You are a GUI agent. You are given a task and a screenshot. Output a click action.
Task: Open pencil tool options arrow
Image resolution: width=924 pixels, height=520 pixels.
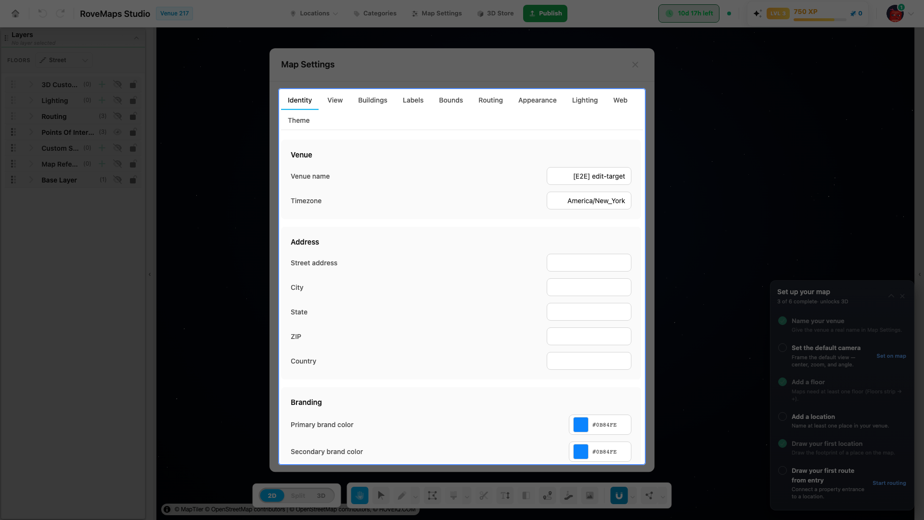415,496
